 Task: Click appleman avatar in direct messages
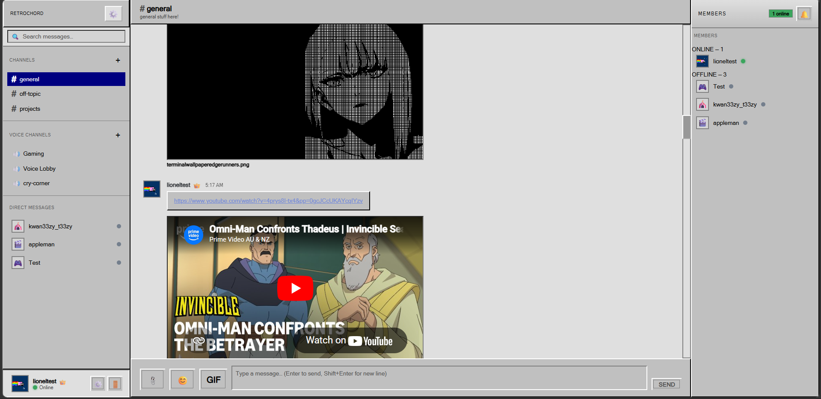point(18,244)
